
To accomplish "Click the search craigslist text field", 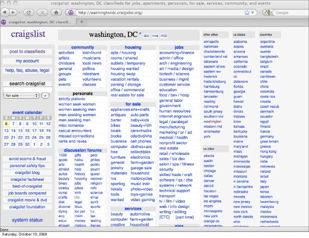I will (x=28, y=90).
